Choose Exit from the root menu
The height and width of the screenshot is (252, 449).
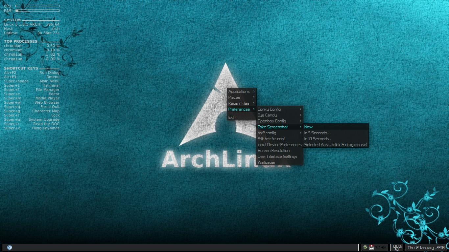tap(242, 117)
